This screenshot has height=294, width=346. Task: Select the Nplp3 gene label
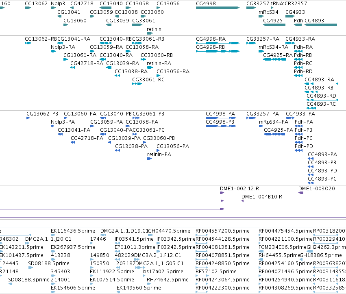(x=58, y=4)
